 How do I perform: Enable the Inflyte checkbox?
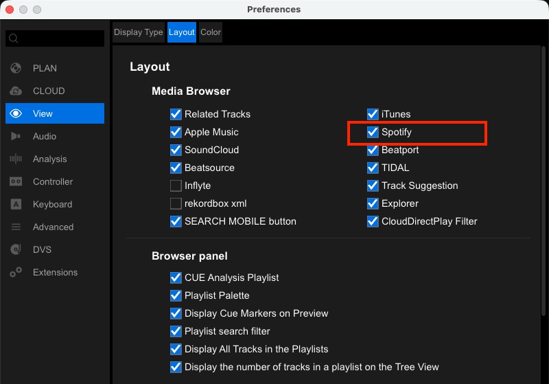(x=176, y=185)
